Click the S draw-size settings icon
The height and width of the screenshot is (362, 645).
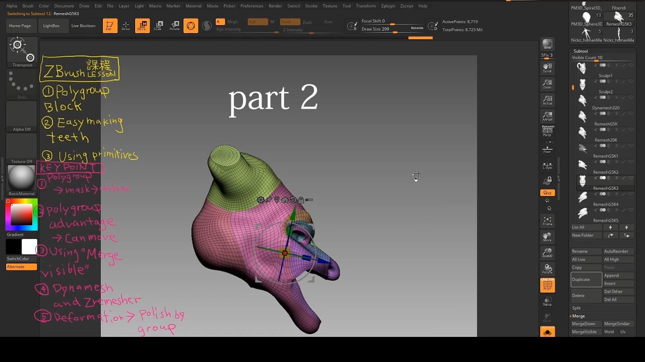coord(352,26)
